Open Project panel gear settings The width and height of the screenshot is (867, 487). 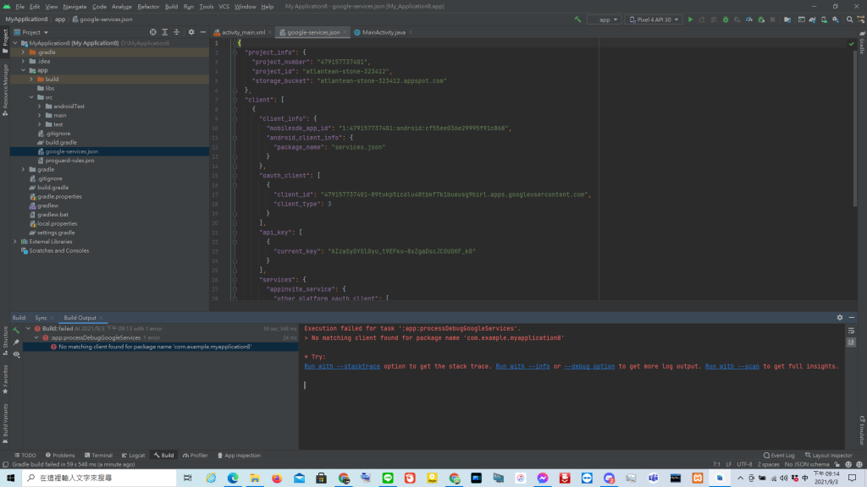(191, 32)
